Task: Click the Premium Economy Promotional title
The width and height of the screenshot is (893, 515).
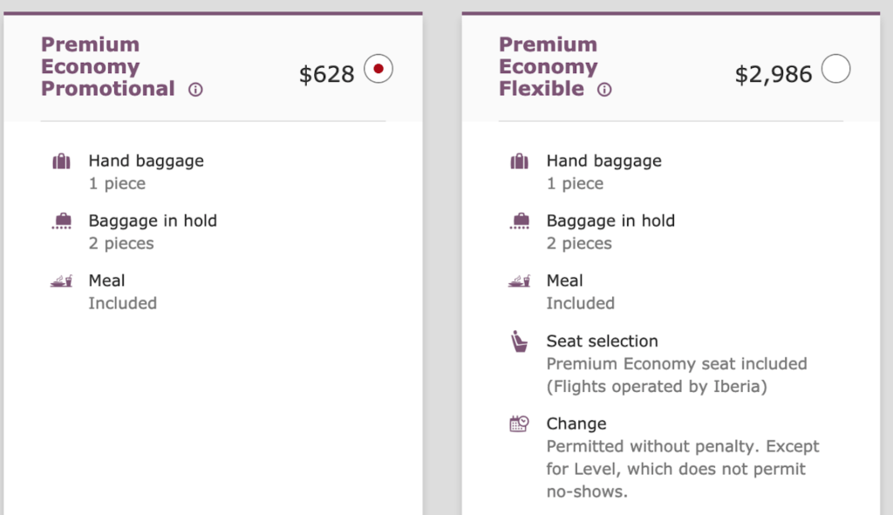Action: 107,66
